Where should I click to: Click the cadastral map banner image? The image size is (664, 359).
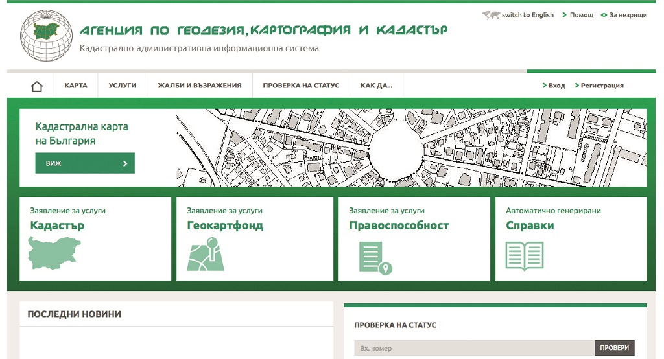coord(411,148)
